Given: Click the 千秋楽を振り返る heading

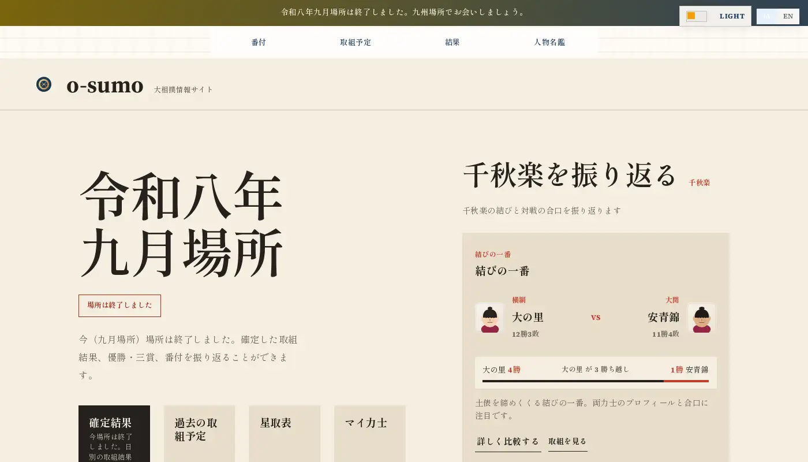Looking at the screenshot, I should [x=570, y=175].
